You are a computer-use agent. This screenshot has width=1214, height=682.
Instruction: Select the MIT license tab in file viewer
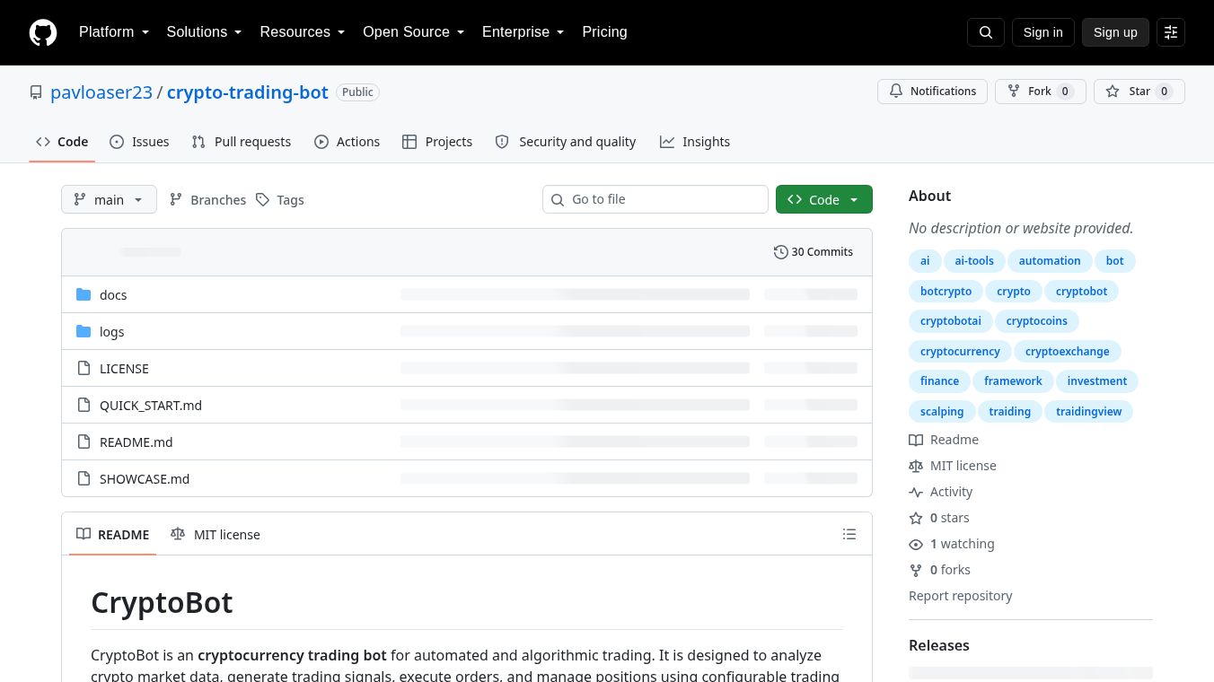(x=216, y=534)
